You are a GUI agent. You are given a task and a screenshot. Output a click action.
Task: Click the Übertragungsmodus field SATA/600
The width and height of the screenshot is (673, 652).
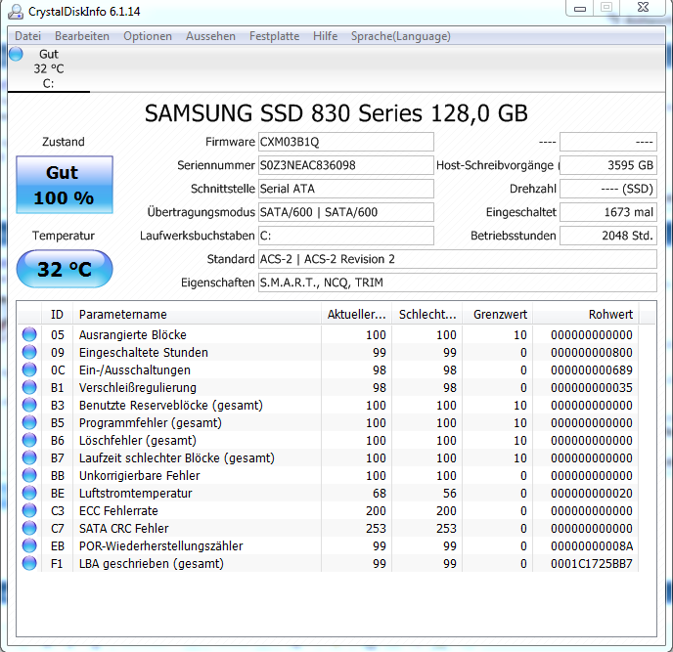346,212
